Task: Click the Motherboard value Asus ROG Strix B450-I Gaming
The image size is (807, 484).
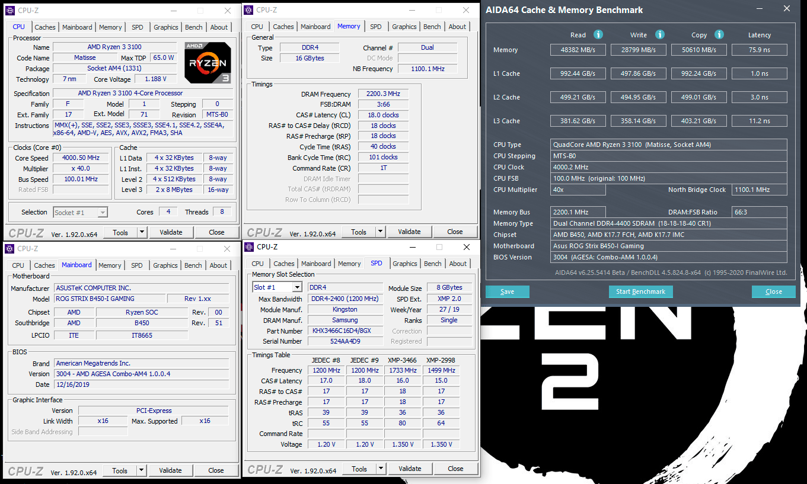Action: click(x=669, y=246)
